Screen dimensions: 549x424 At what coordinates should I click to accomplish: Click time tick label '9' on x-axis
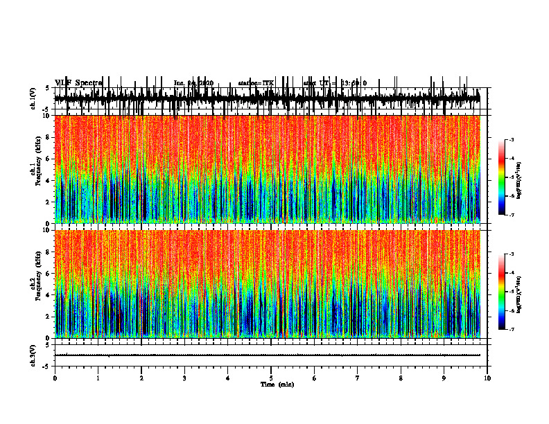444,378
